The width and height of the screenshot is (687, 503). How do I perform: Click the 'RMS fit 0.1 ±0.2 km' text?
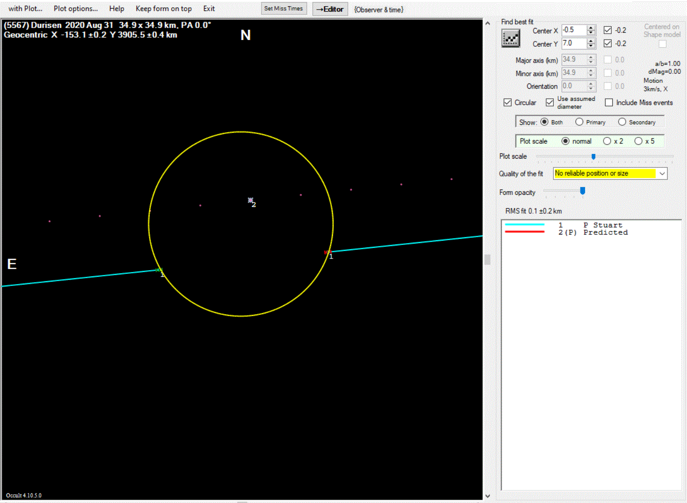click(534, 211)
